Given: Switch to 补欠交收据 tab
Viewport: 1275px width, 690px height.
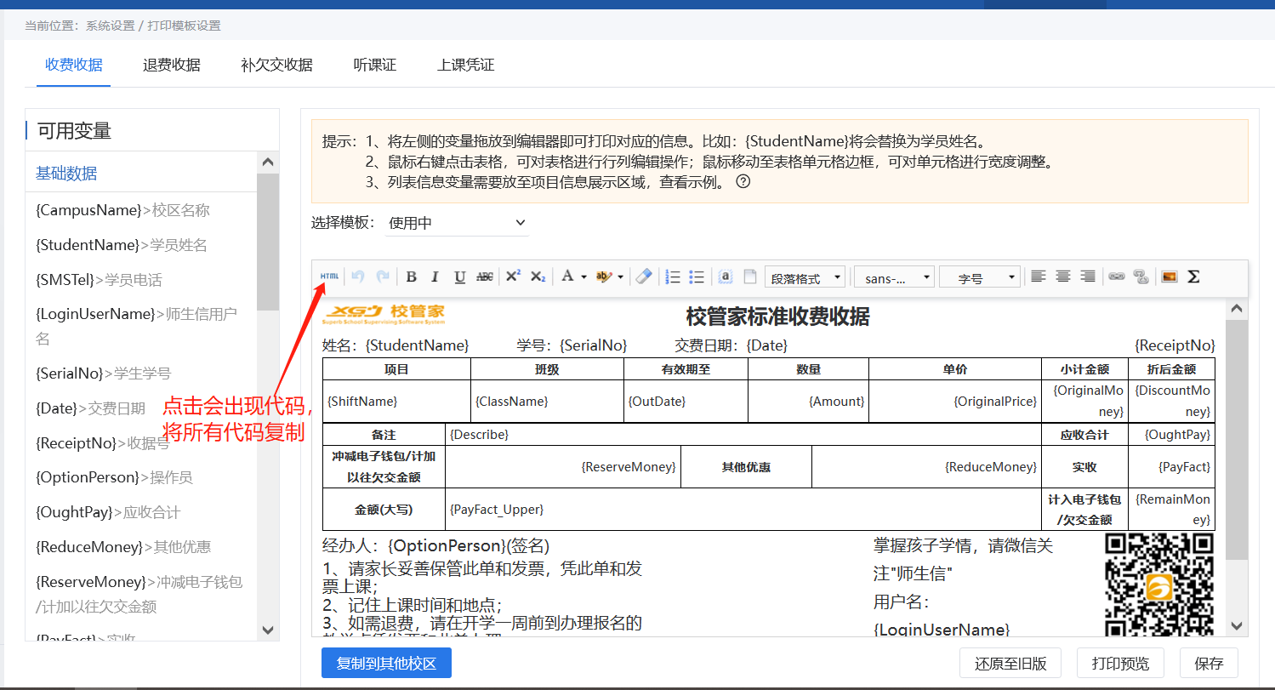Looking at the screenshot, I should click(x=276, y=65).
